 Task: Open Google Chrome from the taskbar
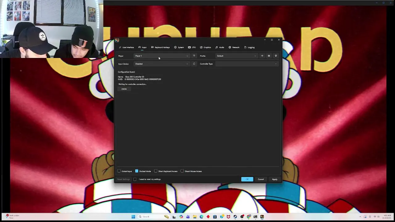coord(249,217)
